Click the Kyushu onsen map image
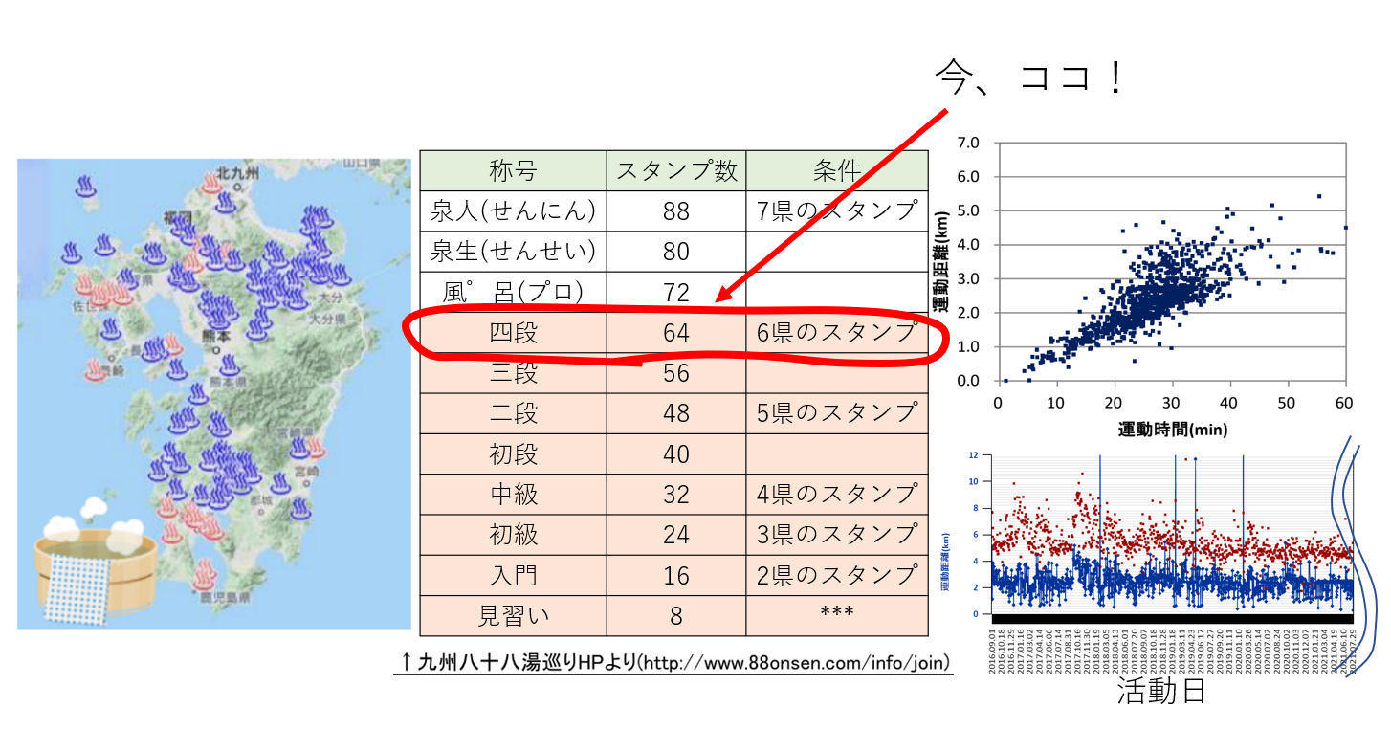Screen dimensions: 1391x729 point(214,393)
